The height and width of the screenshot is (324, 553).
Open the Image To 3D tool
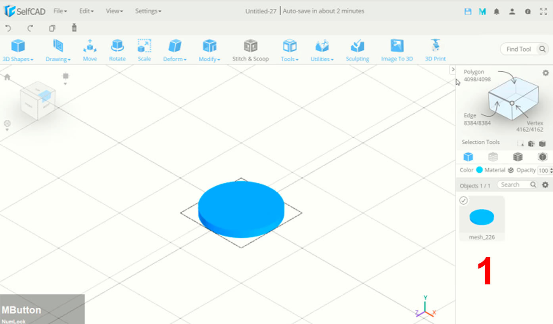pos(397,50)
